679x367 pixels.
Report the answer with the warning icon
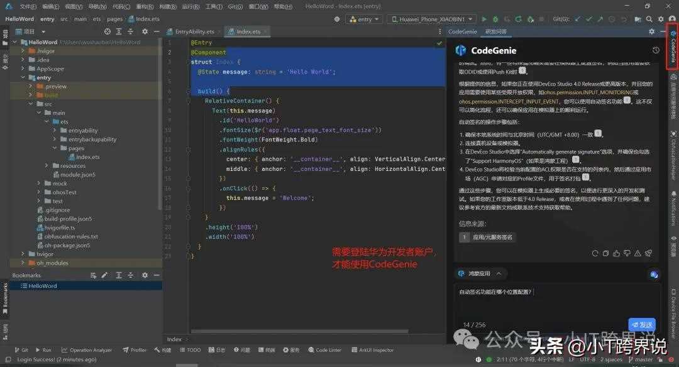[638, 253]
